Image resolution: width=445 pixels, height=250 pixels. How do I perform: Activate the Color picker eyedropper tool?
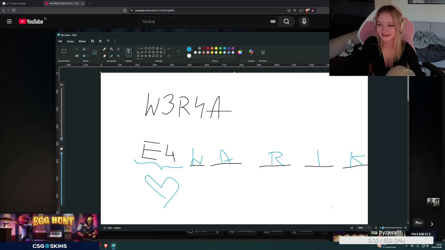(x=111, y=56)
